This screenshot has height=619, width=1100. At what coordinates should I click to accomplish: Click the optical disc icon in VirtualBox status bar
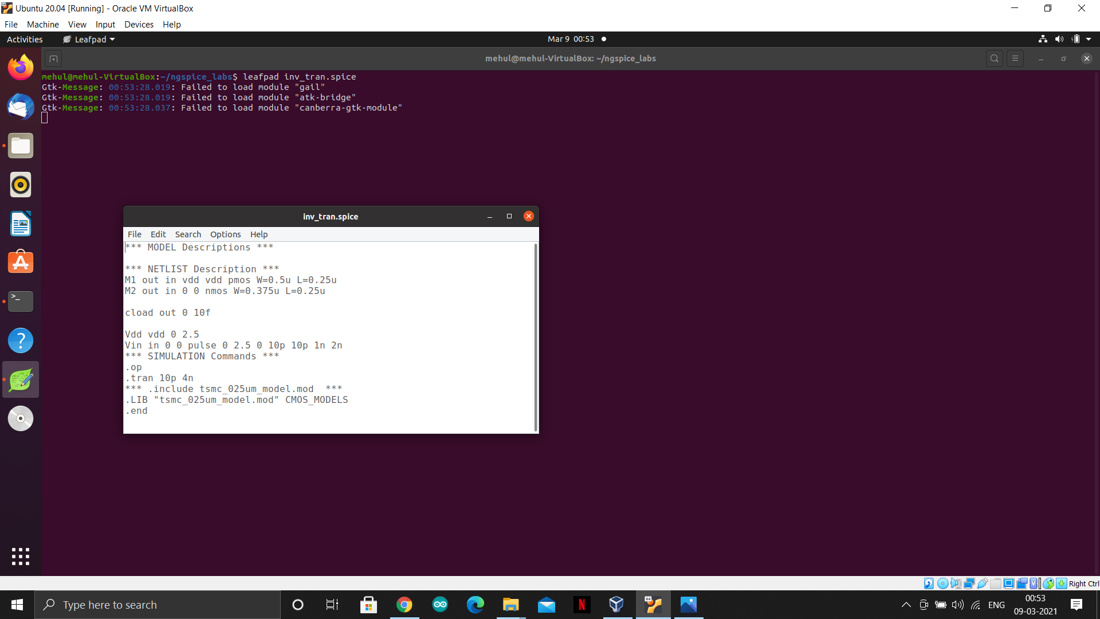[x=943, y=583]
